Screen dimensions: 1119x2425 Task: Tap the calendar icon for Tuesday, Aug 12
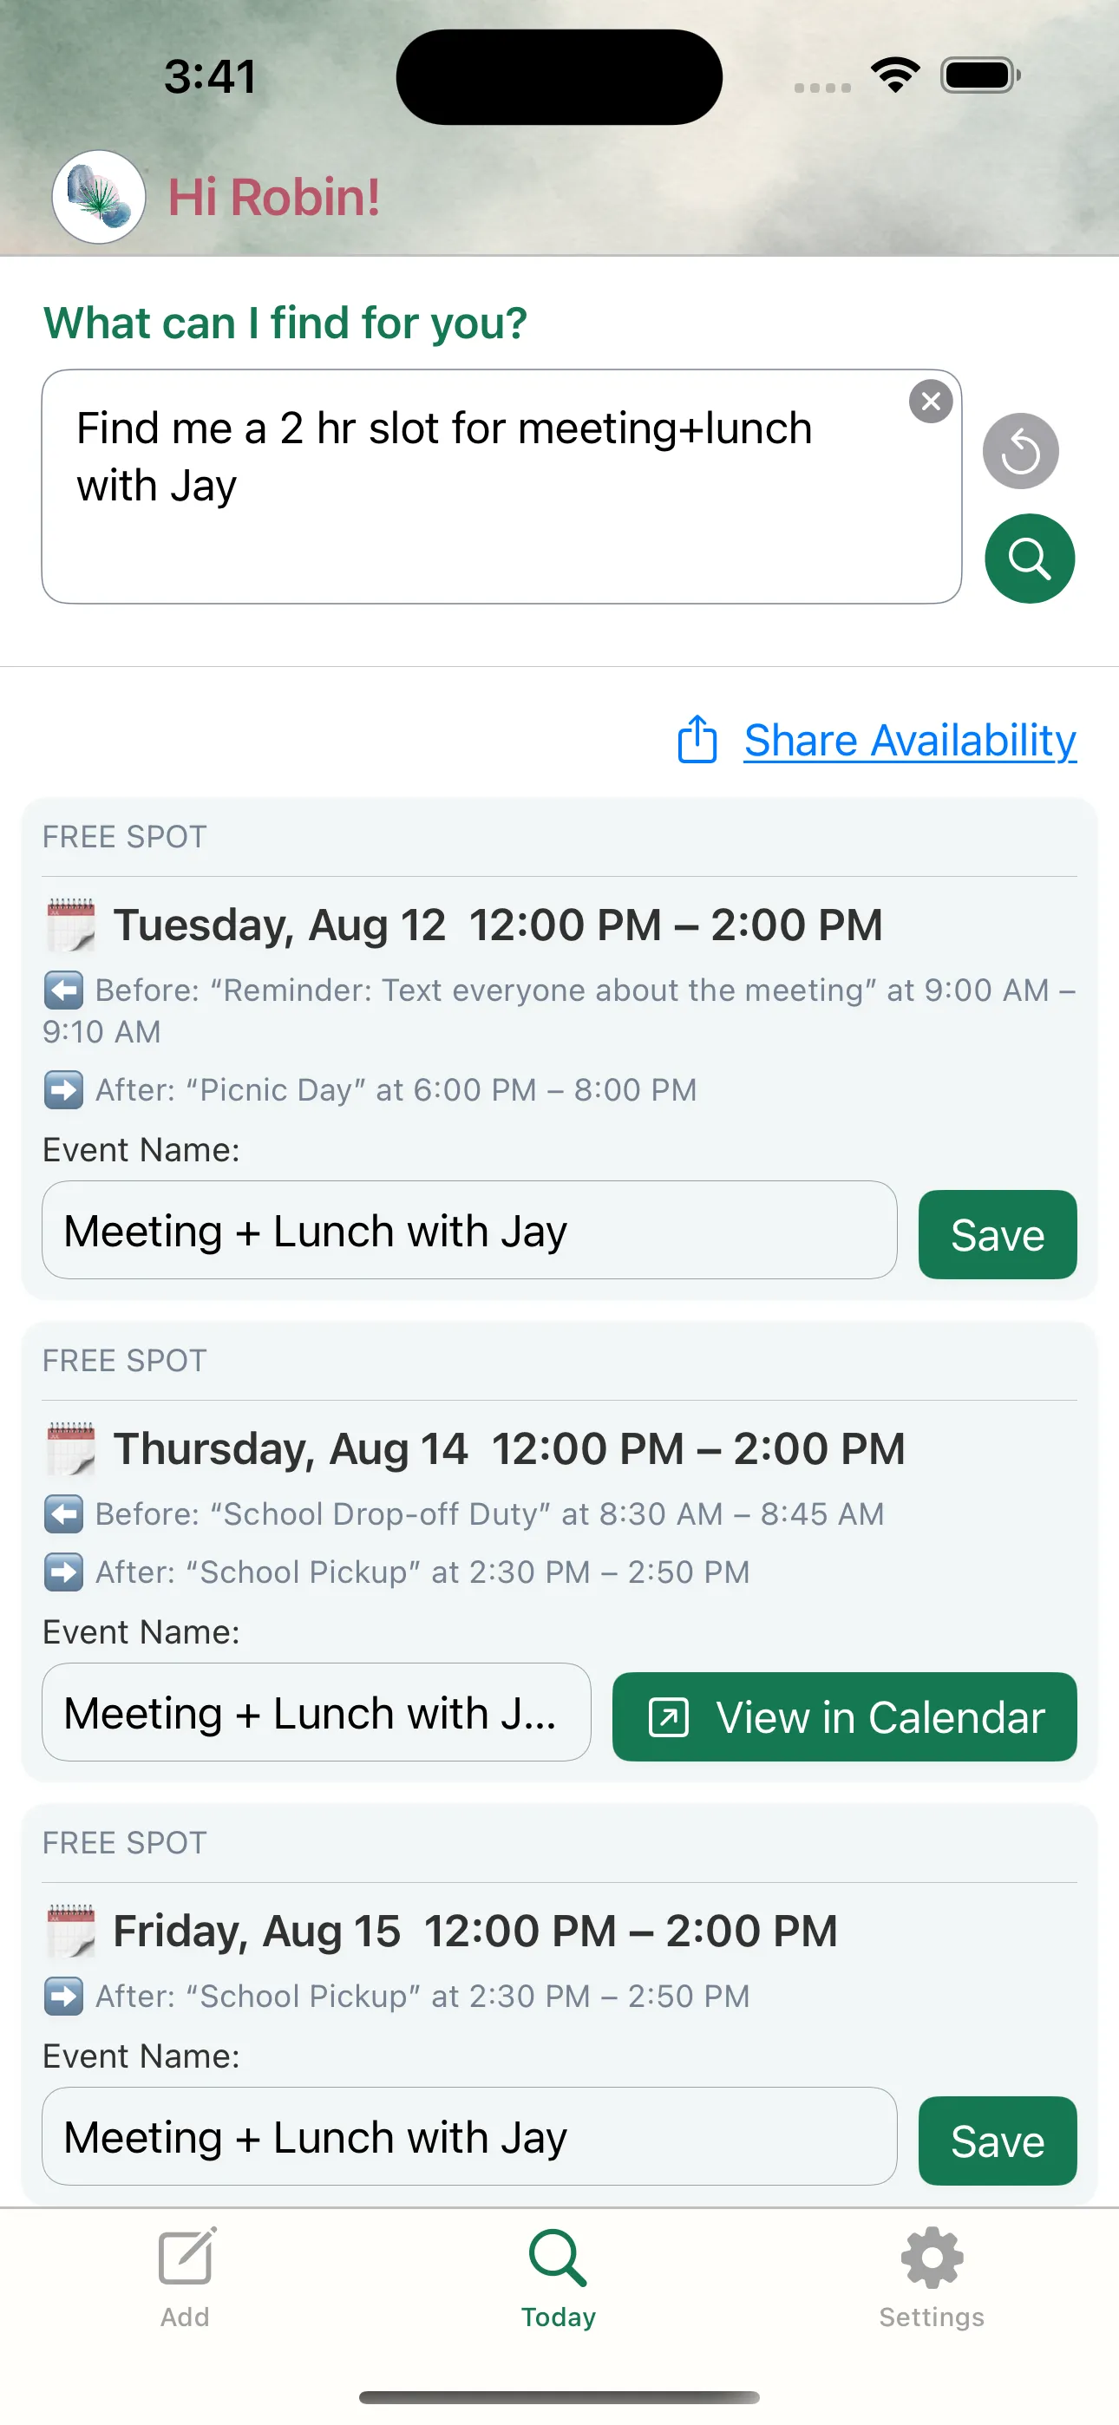click(70, 925)
